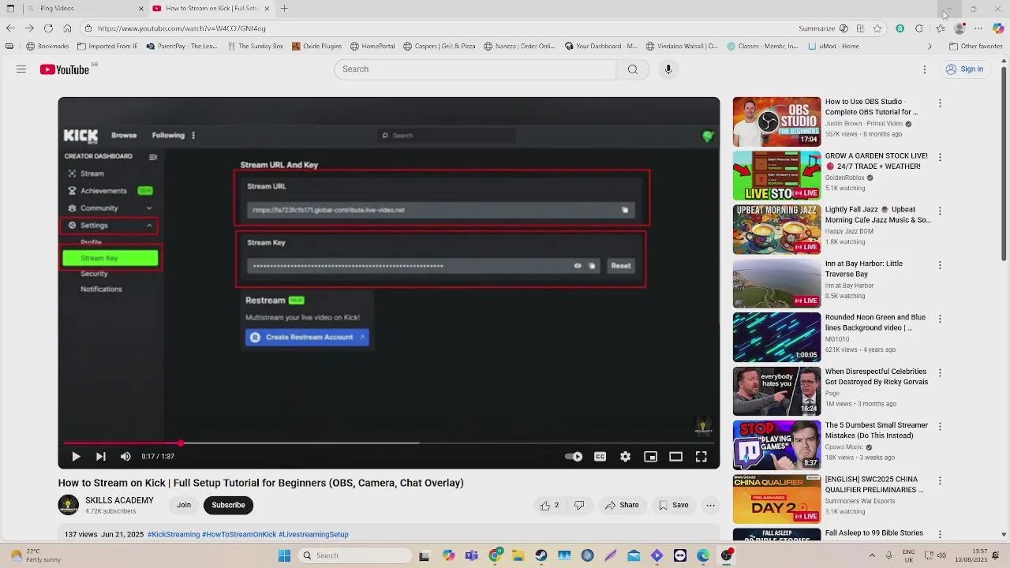
Task: Click the search magnifier button on YouTube
Action: pos(632,69)
